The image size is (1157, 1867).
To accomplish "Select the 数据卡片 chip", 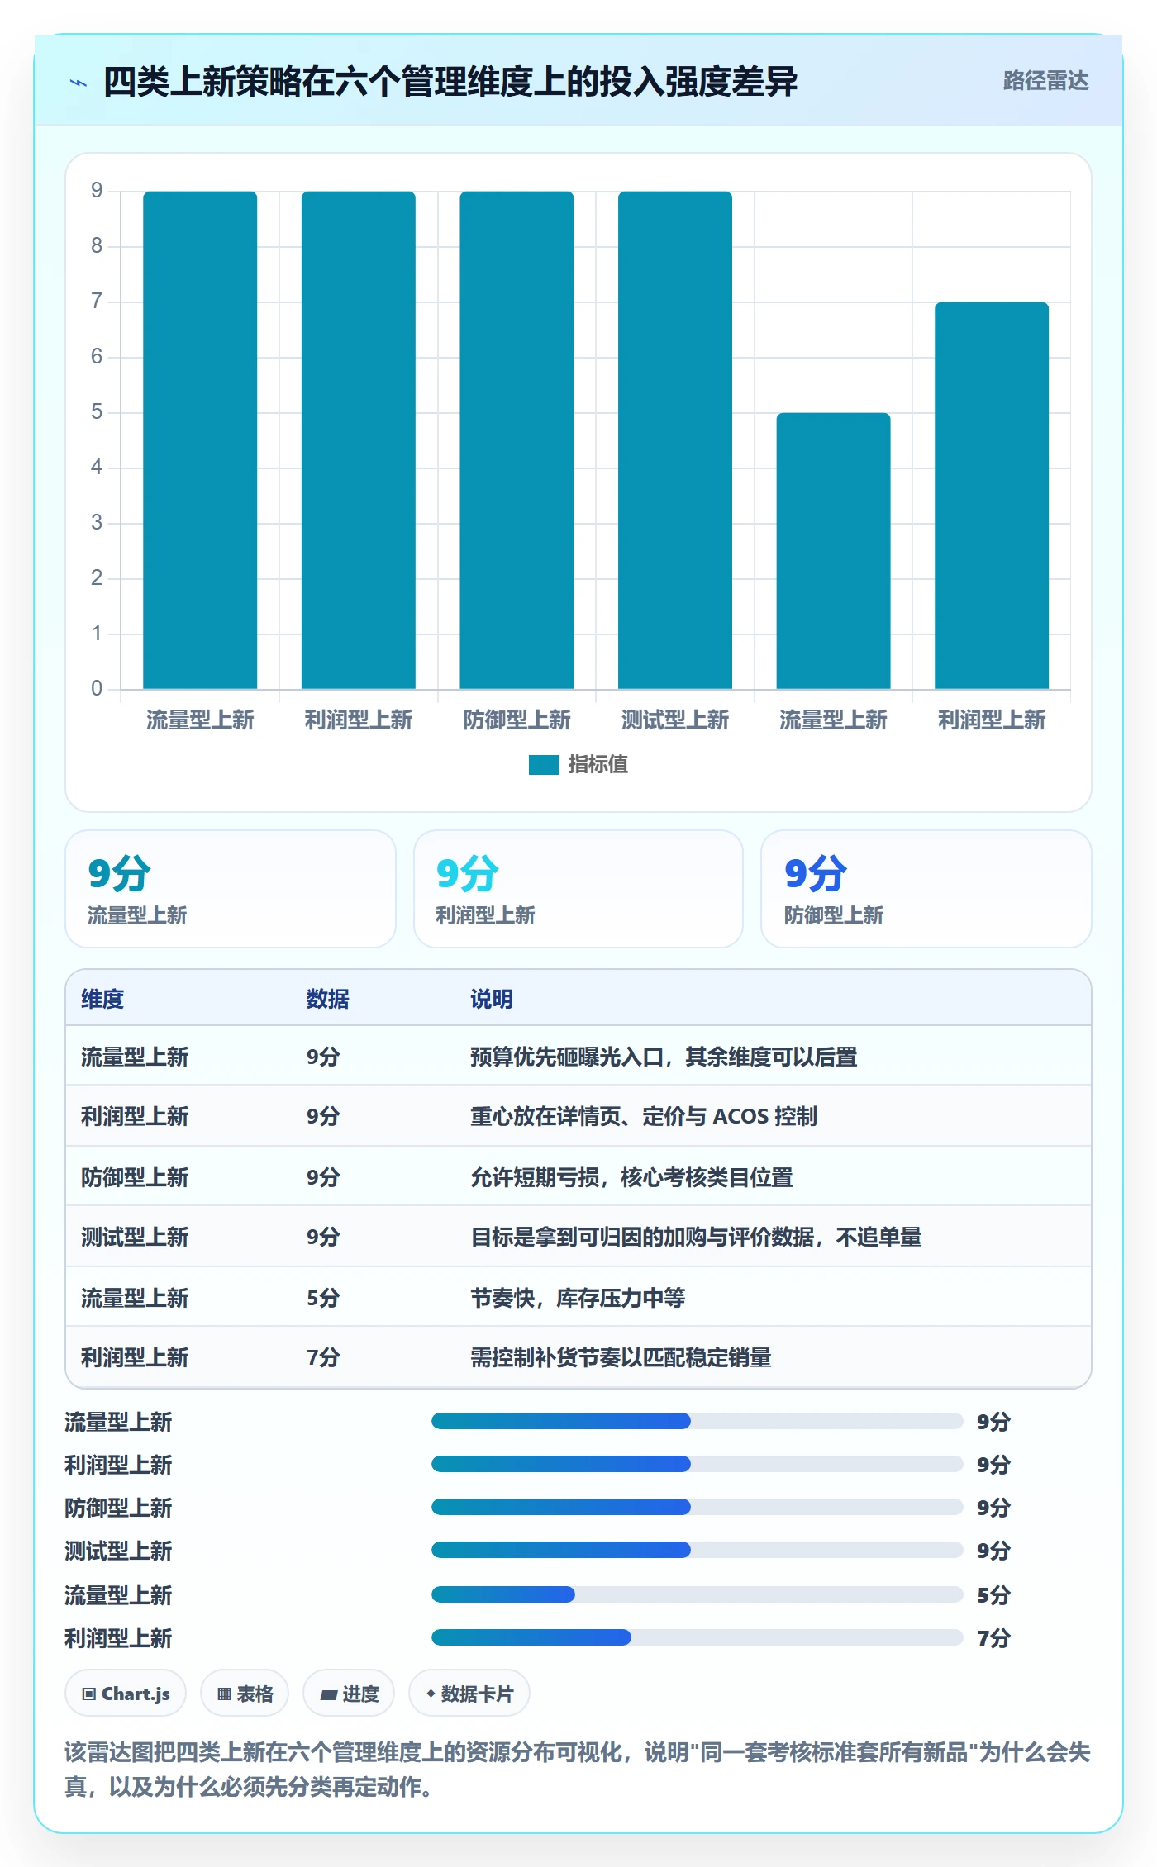I will tap(469, 1694).
